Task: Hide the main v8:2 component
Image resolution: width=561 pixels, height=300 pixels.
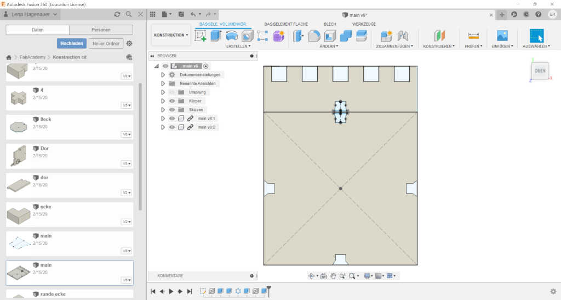Action: (172, 127)
